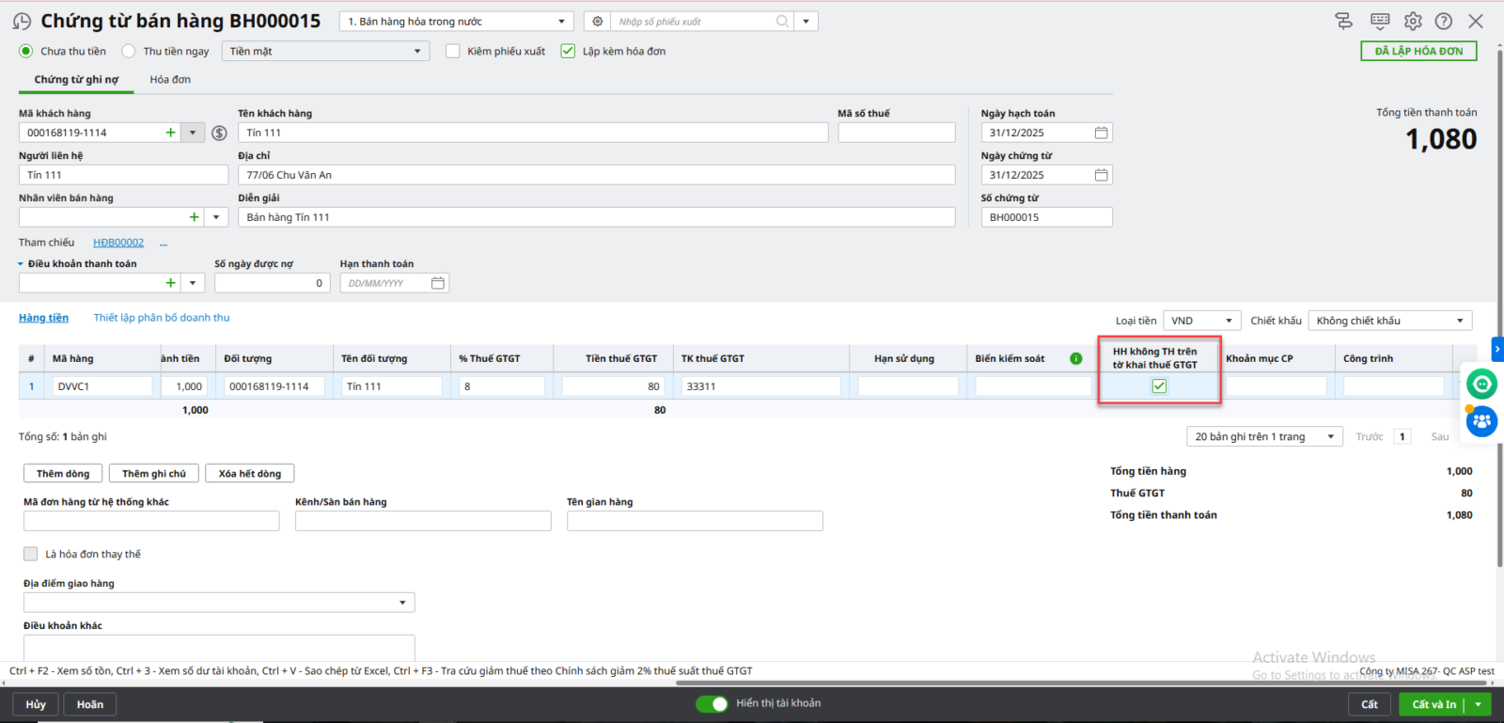1504x723 pixels.
Task: Open the Tiền mặt payment method dropdown
Action: 325,51
